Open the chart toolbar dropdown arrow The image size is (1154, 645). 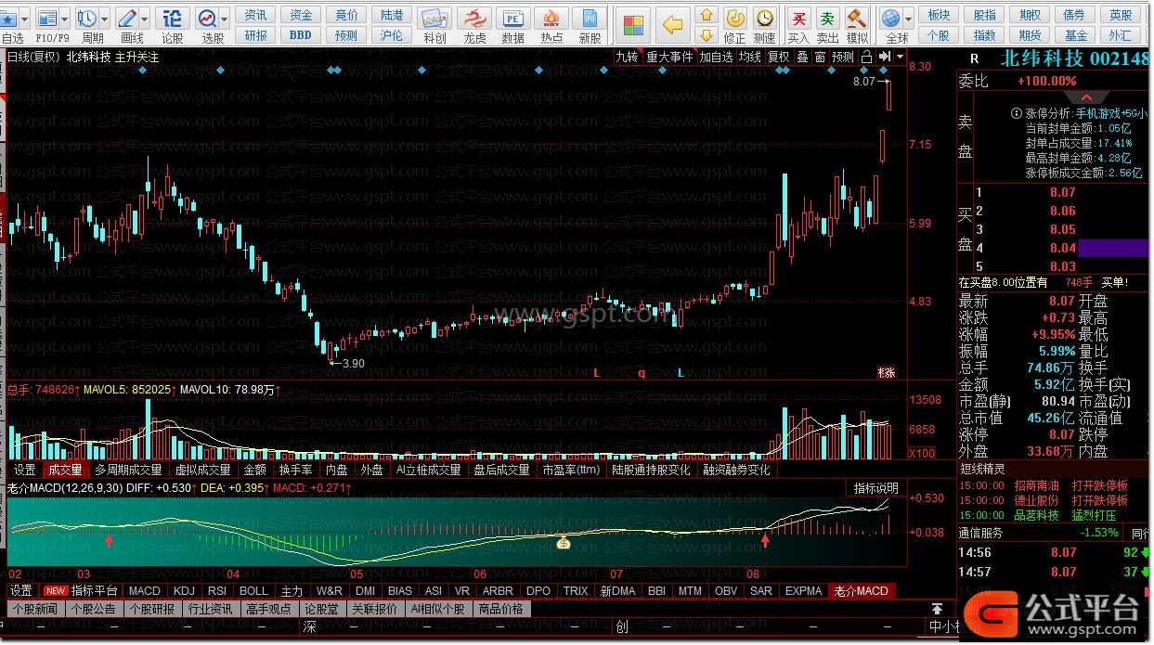[x=900, y=57]
